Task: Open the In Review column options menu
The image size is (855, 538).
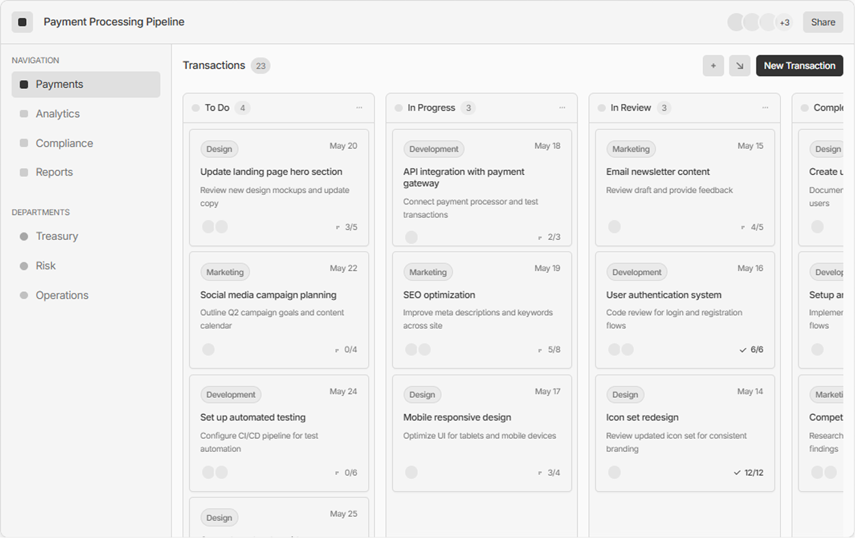Action: point(765,107)
